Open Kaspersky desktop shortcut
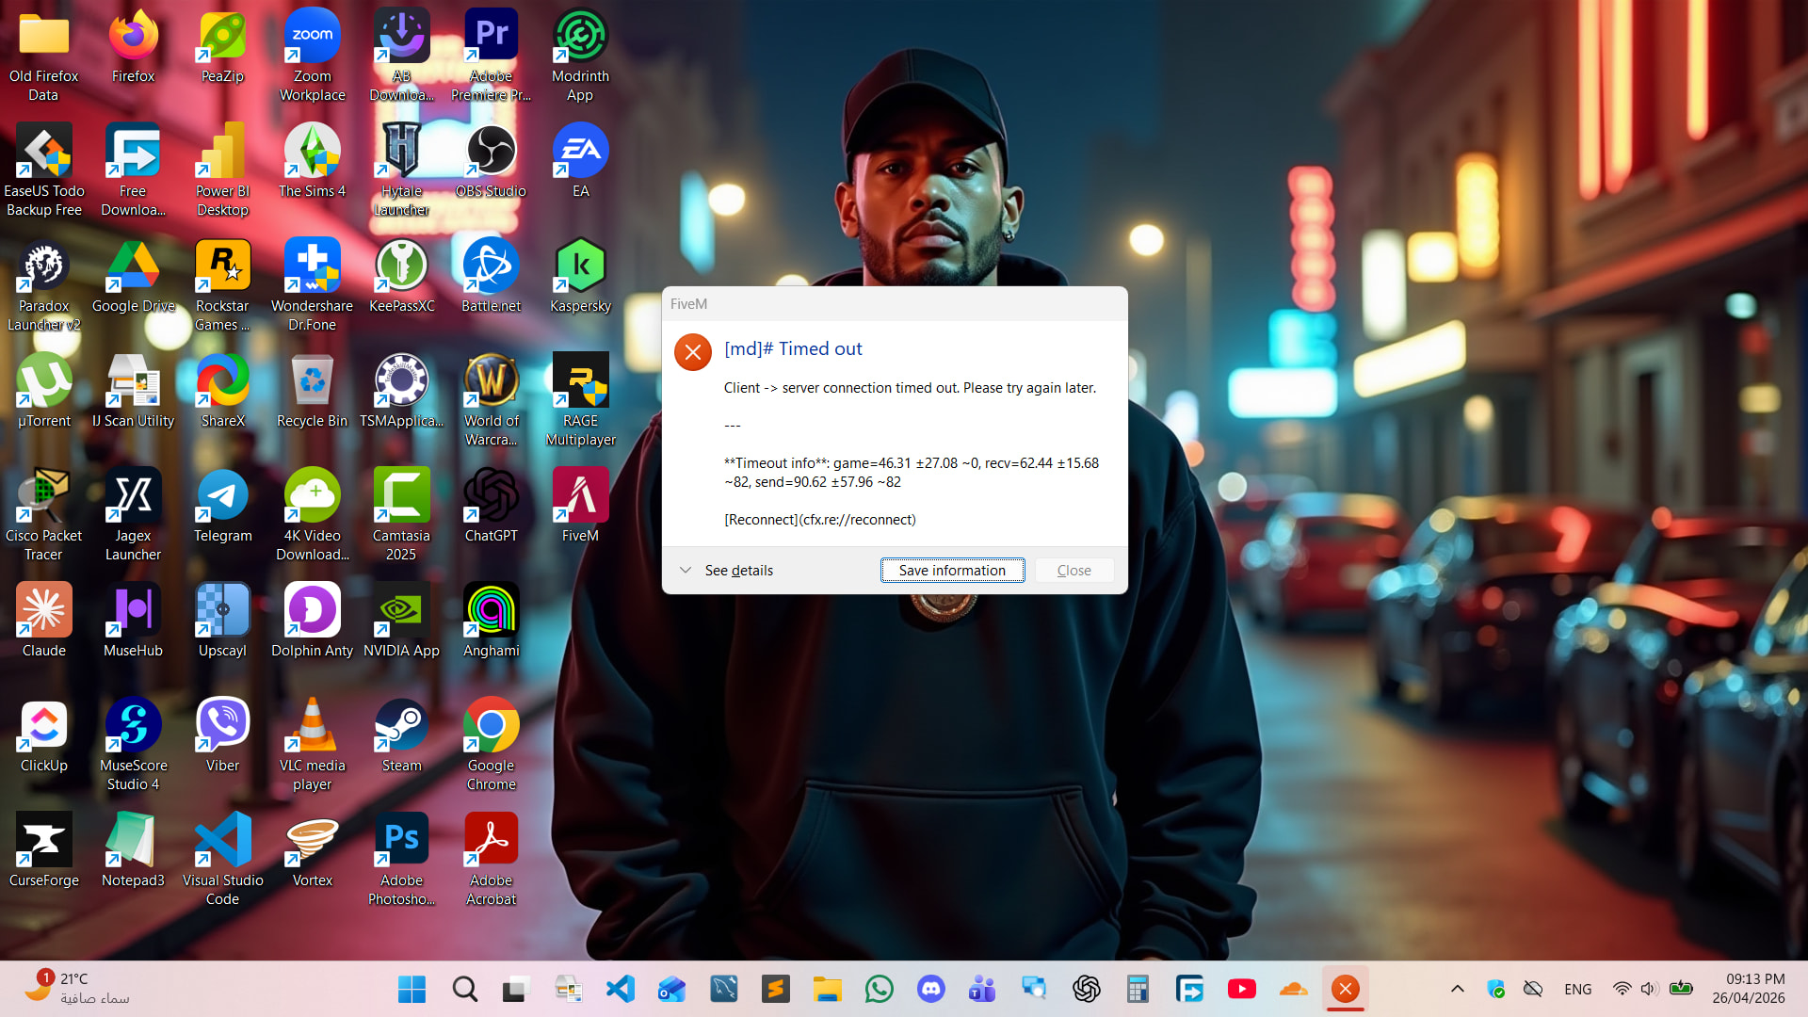The height and width of the screenshot is (1017, 1808). tap(580, 276)
